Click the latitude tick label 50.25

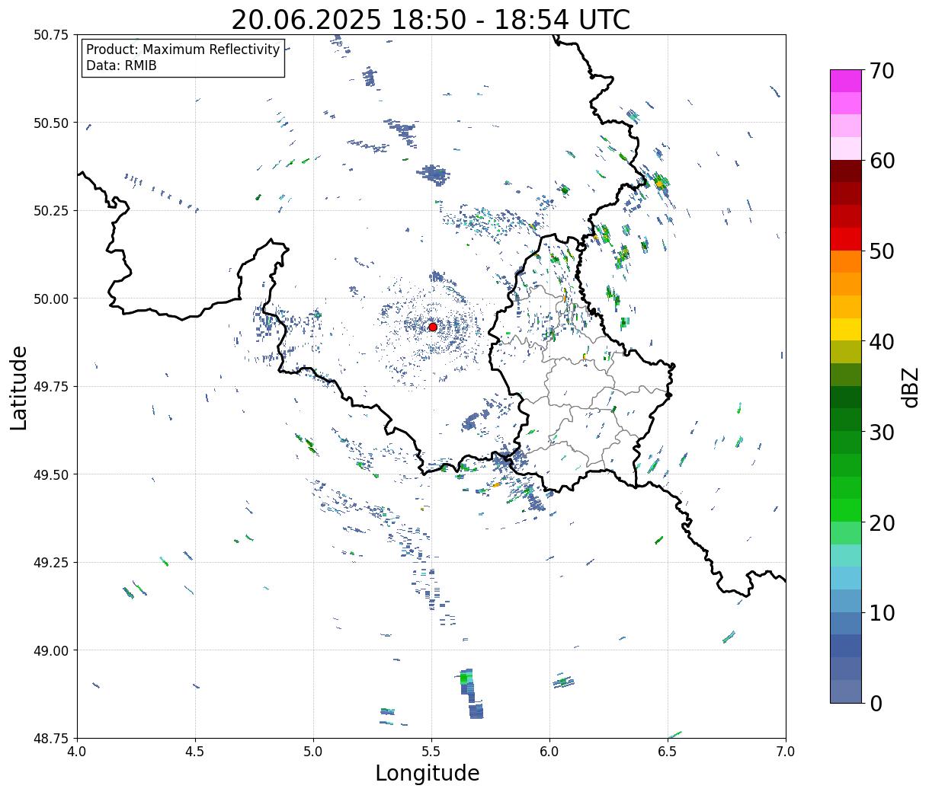(x=50, y=211)
